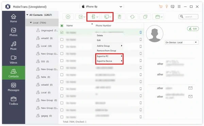The width and height of the screenshot is (204, 126).
Task: Collapse the Local (7504) tree node
Action: point(31,22)
